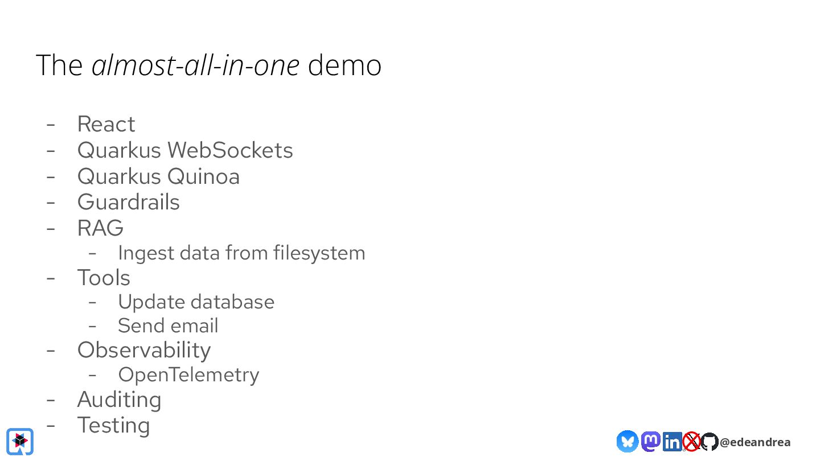Click the 'Guardrails' list item

point(128,202)
